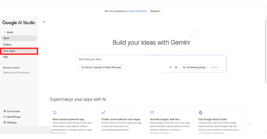This screenshot has height=139, width=267.
Task: Toggle Let it snow
Action: click(11, 111)
